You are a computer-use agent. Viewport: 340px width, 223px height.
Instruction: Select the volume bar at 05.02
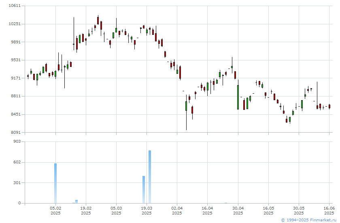click(x=55, y=183)
